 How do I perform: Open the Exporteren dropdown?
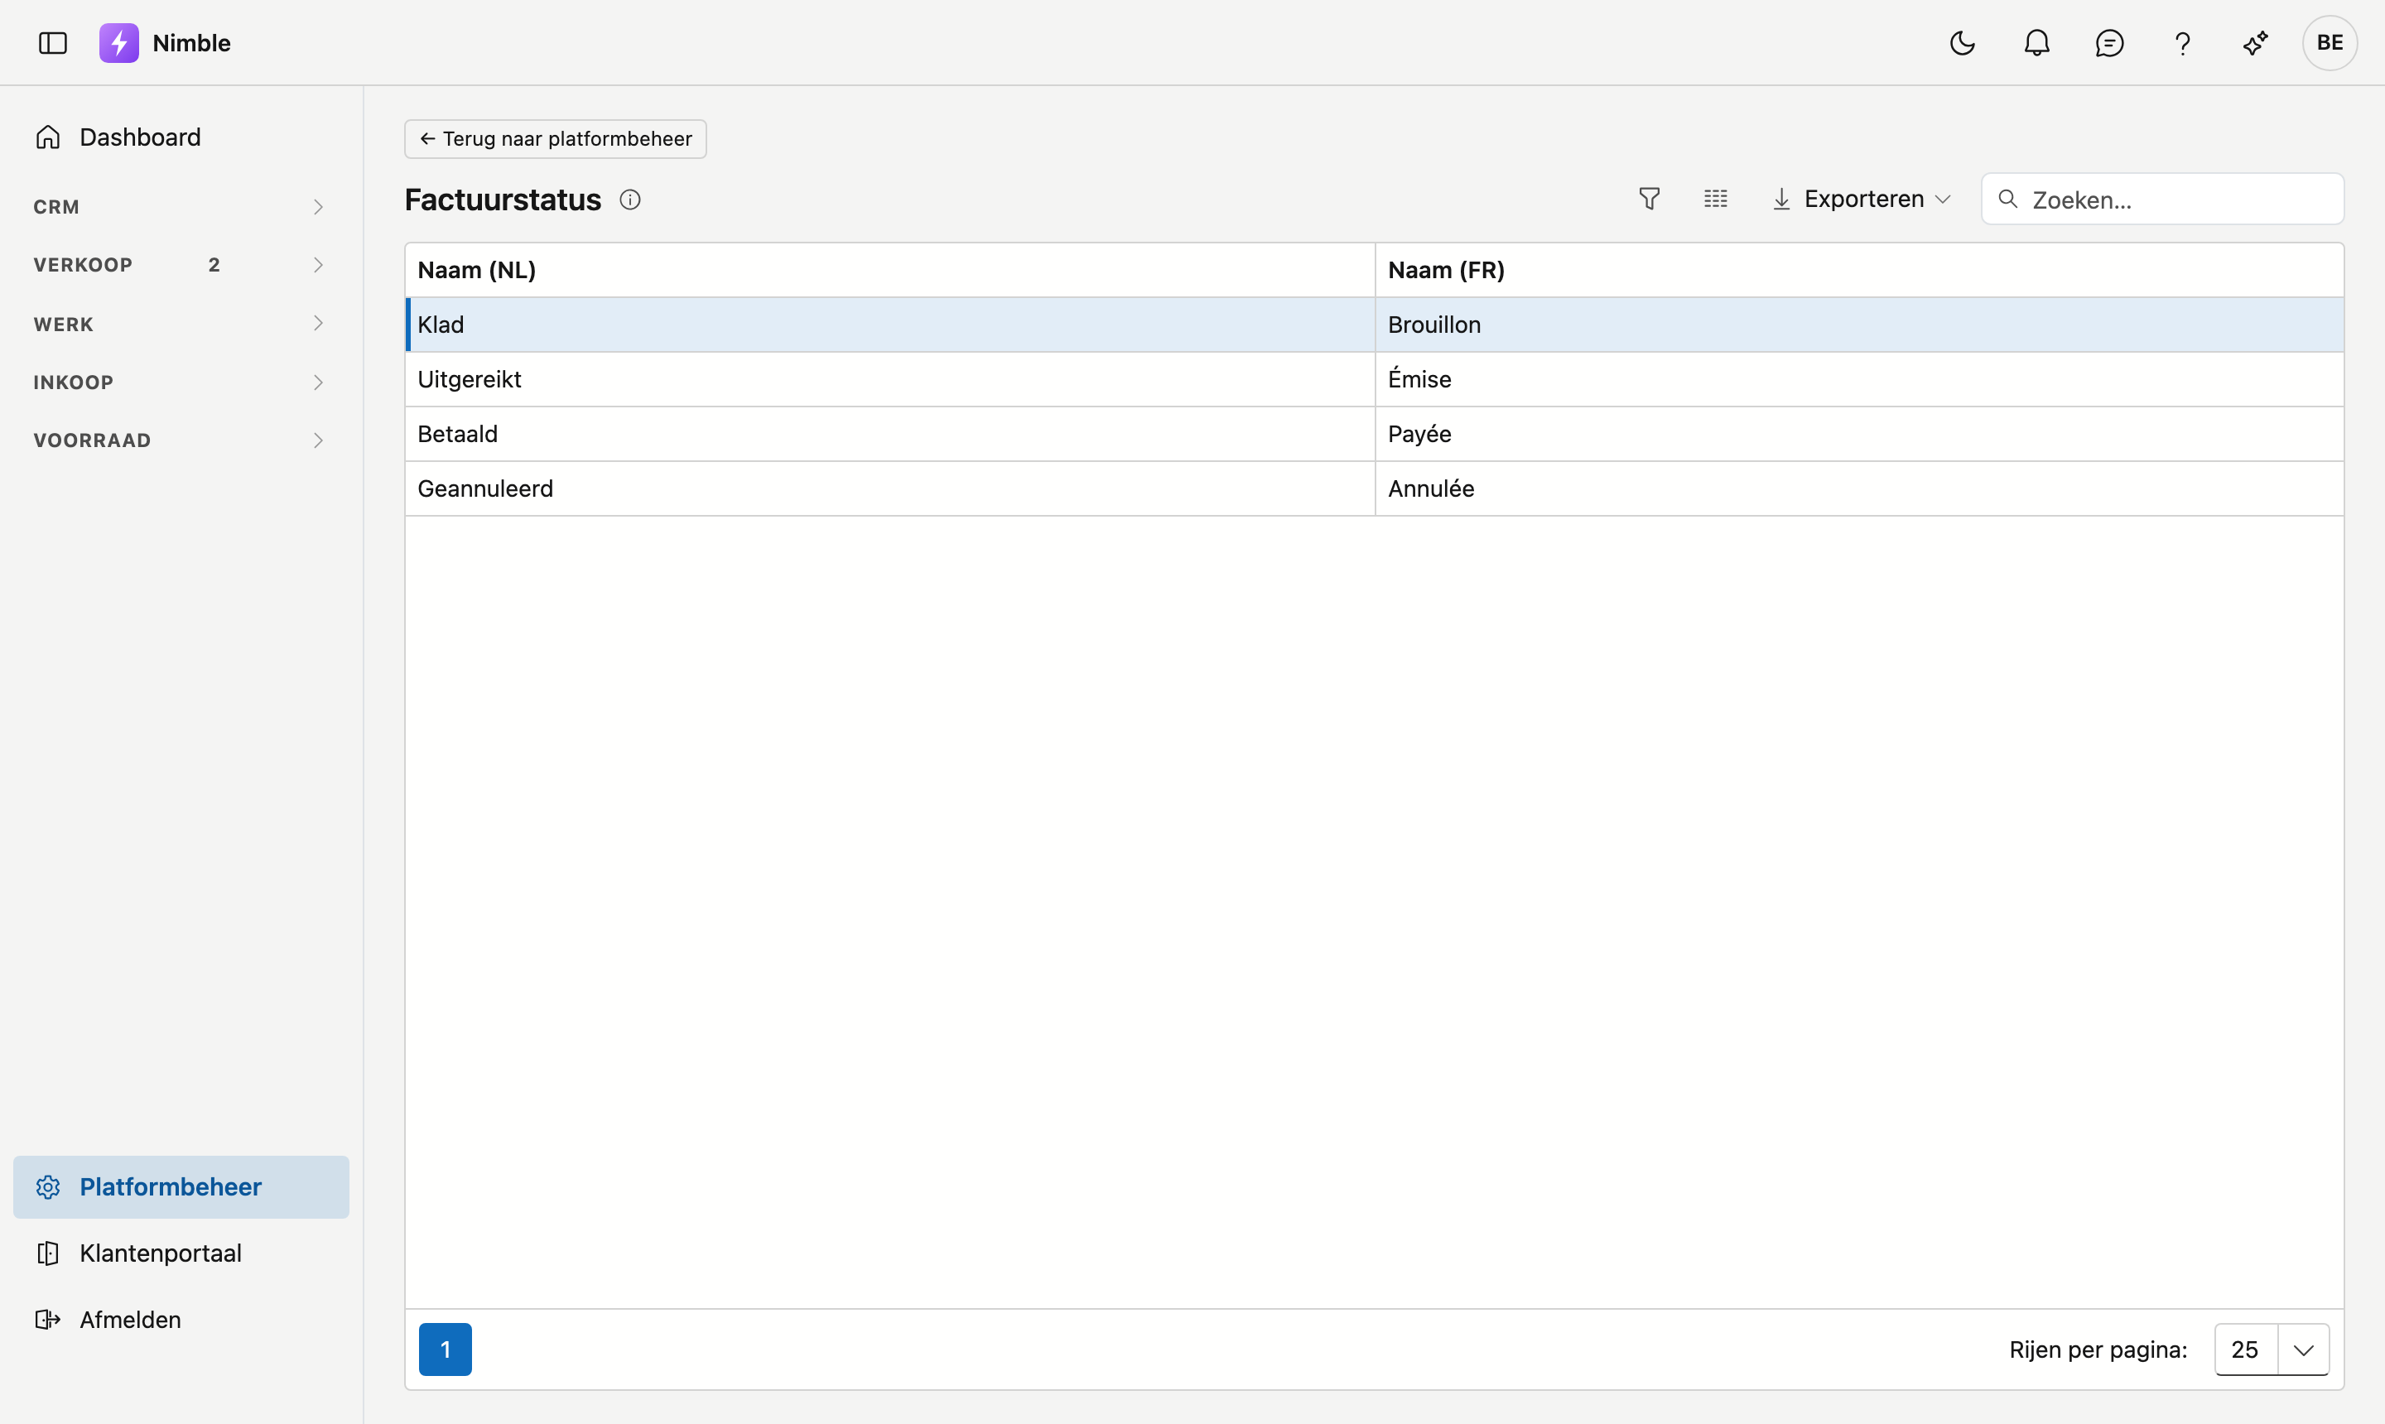tap(1861, 199)
